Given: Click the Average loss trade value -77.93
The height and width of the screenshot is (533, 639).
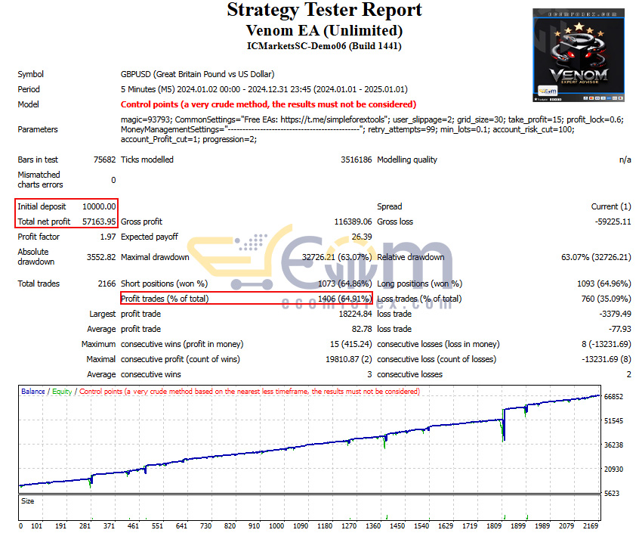Looking at the screenshot, I should pyautogui.click(x=620, y=329).
